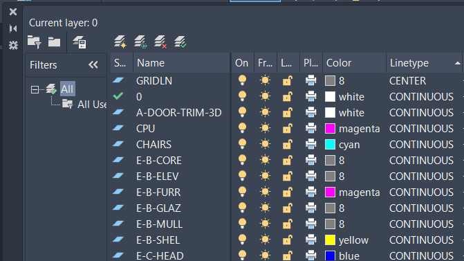Lock the E-B-MULL layer
Image resolution: width=464 pixels, height=261 pixels.
(x=288, y=224)
